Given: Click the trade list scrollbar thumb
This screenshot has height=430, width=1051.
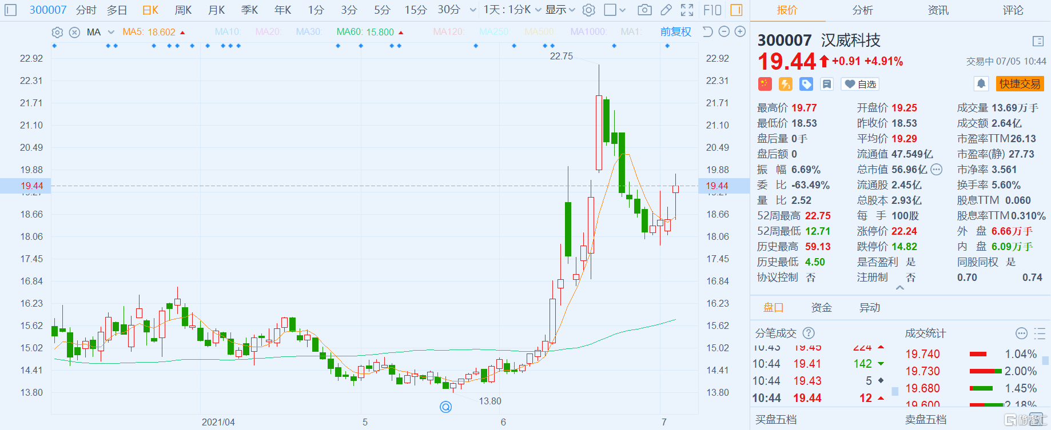Looking at the screenshot, I should coord(895,391).
